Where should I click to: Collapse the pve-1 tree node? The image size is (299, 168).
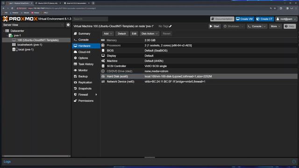pos(7,35)
